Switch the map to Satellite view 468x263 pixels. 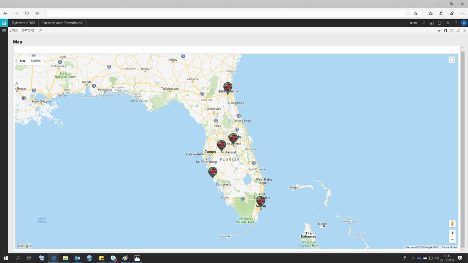coord(35,61)
